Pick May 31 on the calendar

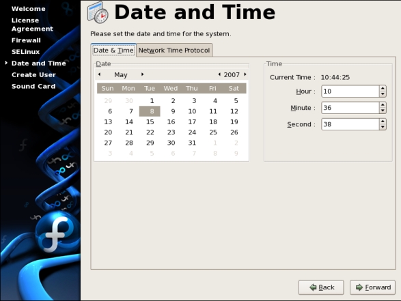click(x=192, y=143)
